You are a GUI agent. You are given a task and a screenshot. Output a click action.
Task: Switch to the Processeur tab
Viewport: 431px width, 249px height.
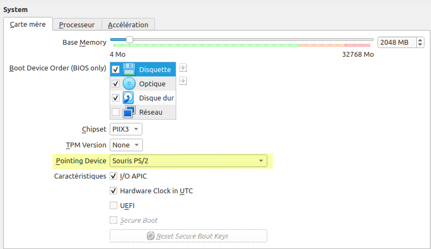[77, 25]
